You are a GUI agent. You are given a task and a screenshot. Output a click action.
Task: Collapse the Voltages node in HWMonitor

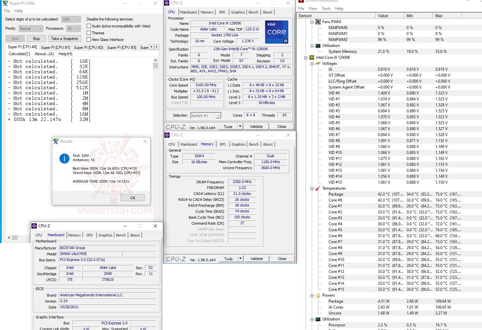(x=312, y=64)
